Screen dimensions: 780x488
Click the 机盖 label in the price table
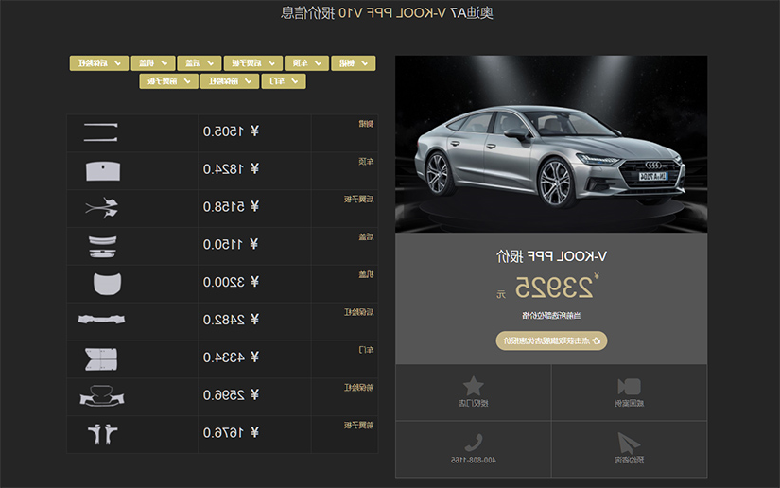pyautogui.click(x=366, y=274)
